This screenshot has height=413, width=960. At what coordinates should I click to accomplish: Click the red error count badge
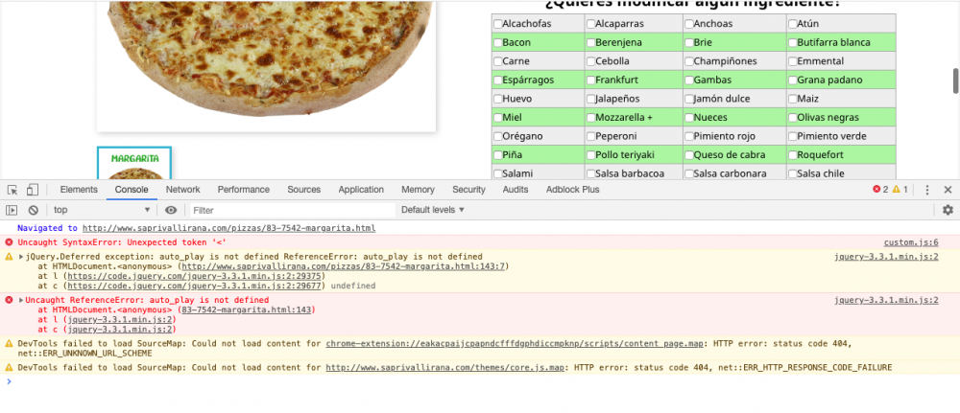click(x=880, y=190)
